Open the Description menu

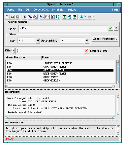(x=41, y=10)
